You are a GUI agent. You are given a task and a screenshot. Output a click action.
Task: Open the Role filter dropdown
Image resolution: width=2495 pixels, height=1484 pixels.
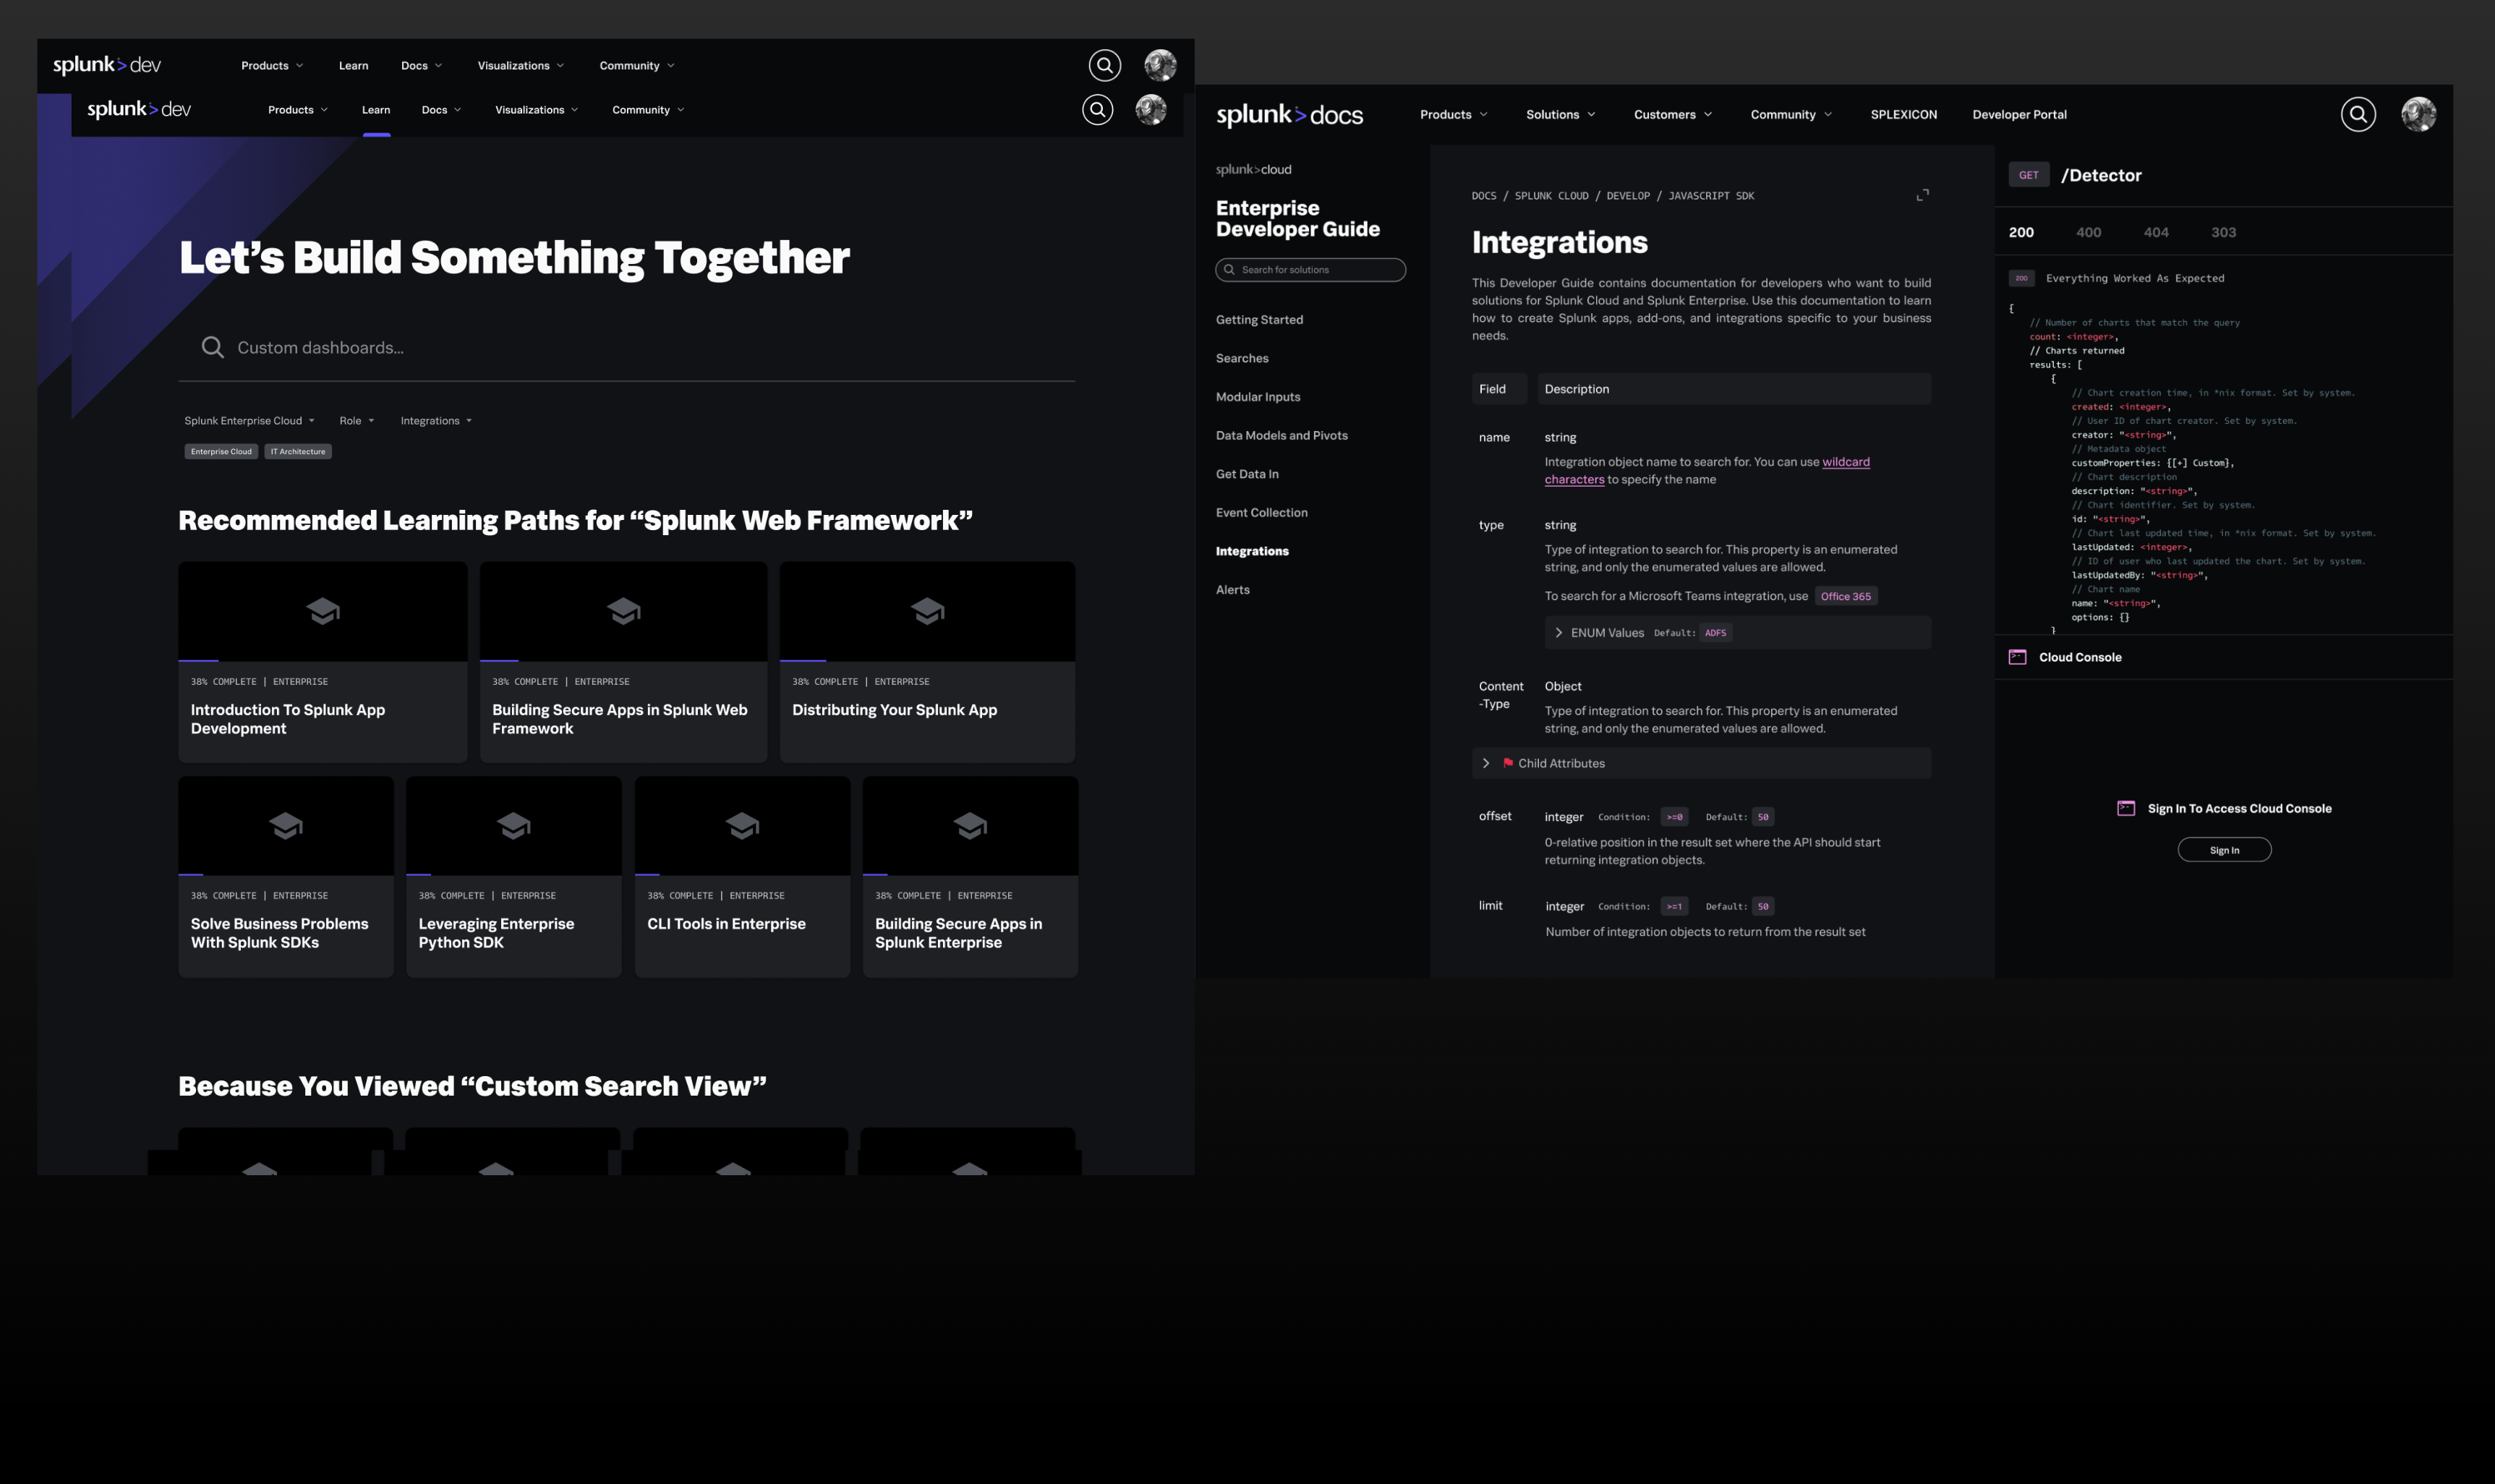click(356, 420)
